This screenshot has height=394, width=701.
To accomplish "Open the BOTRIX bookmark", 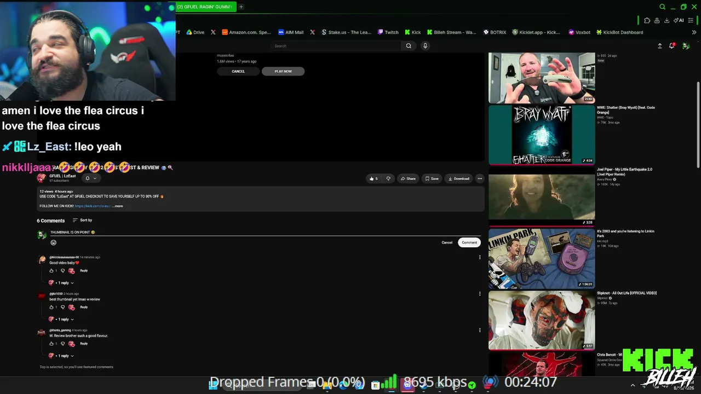I will tap(495, 32).
